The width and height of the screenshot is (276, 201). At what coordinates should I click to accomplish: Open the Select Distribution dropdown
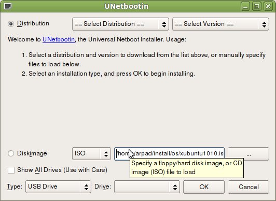(x=120, y=24)
